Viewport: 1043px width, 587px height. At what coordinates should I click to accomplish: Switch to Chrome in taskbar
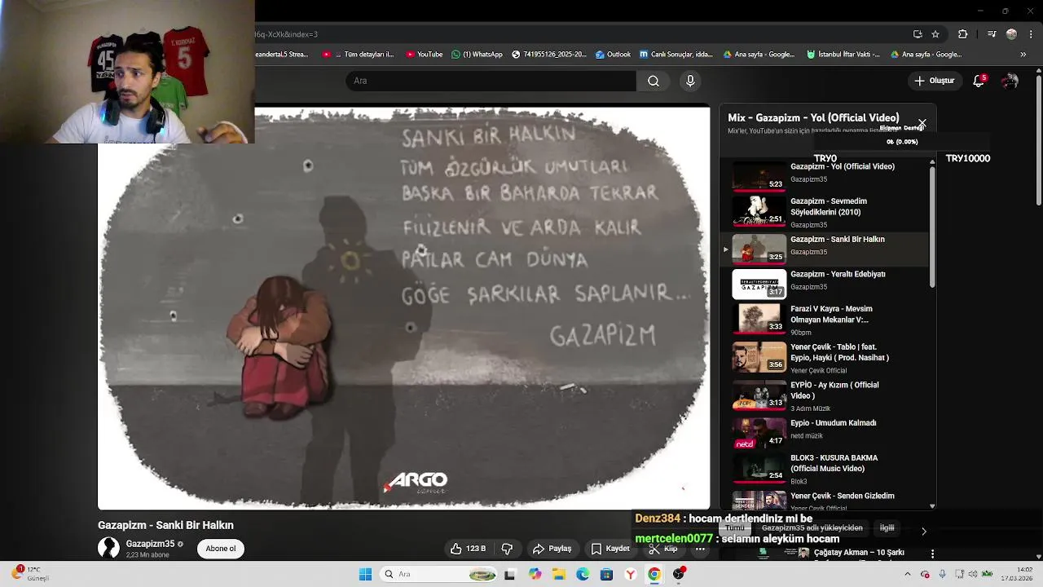click(654, 574)
